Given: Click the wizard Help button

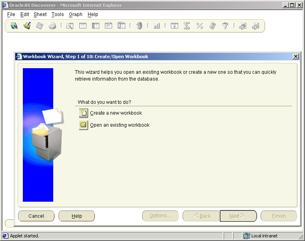Looking at the screenshot, I should point(76,216).
